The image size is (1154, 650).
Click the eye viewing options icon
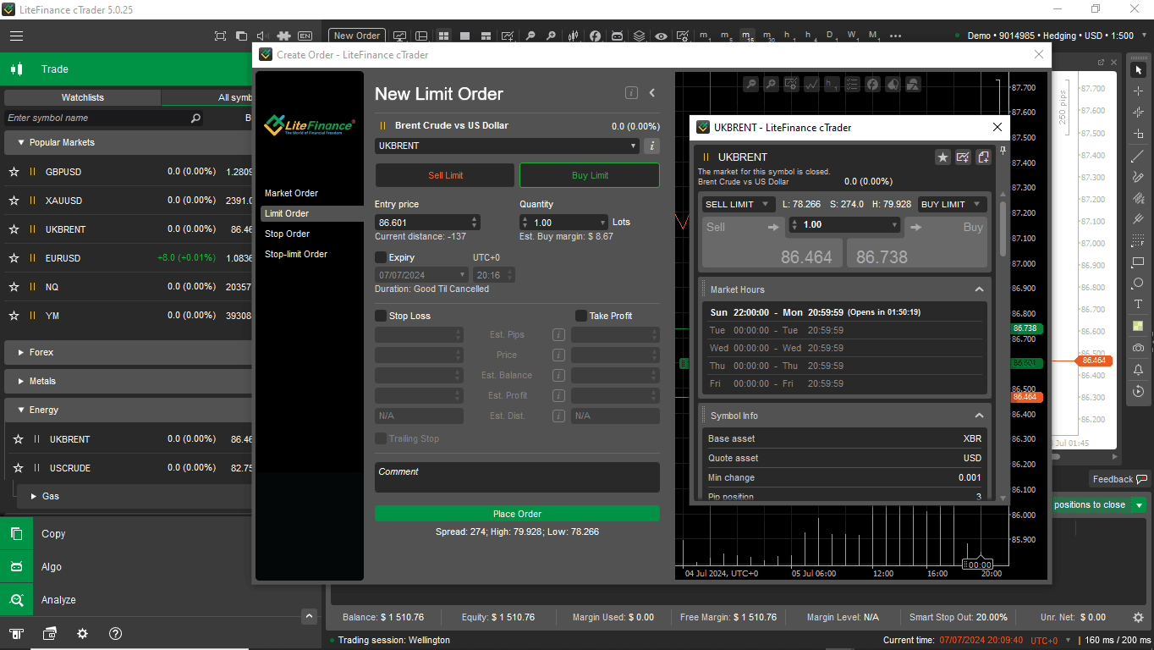pos(661,36)
